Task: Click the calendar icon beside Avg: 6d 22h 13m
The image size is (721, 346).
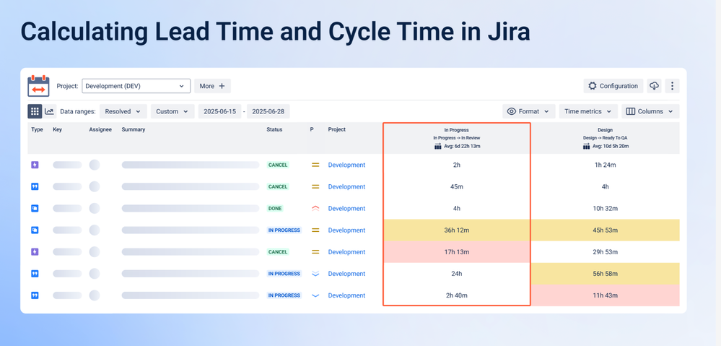Action: (x=438, y=147)
